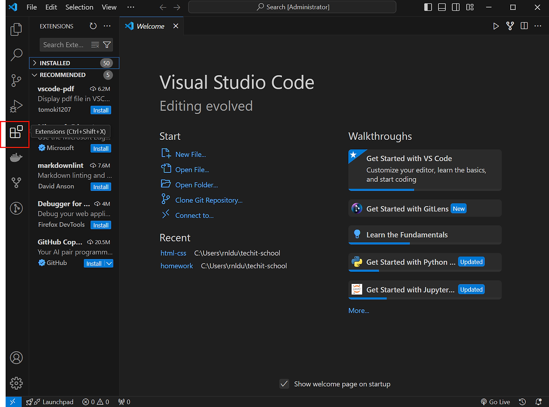Viewport: 549px width, 407px height.
Task: Uncheck Show welcome page on startup
Action: click(284, 384)
